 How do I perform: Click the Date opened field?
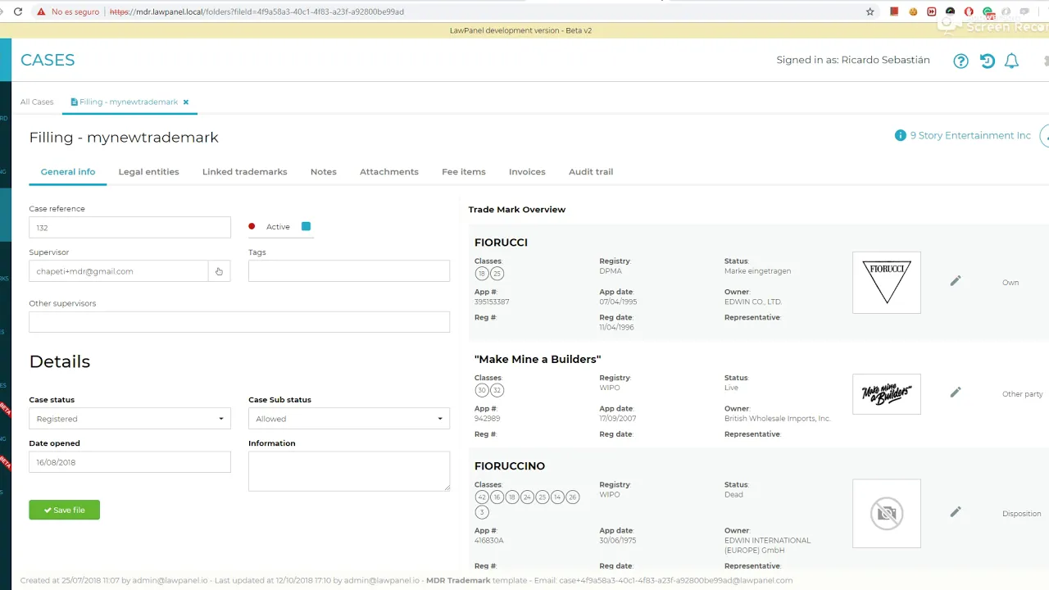(x=129, y=462)
